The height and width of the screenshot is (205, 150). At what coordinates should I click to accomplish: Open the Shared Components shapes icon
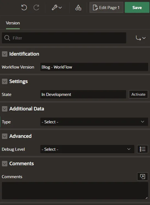point(78,7)
